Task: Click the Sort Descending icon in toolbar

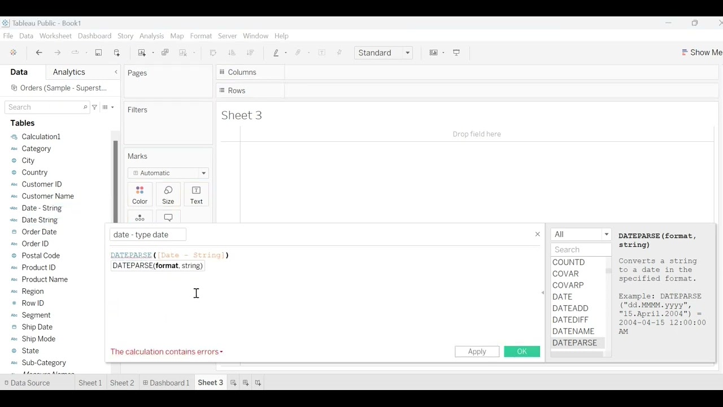Action: 250,53
